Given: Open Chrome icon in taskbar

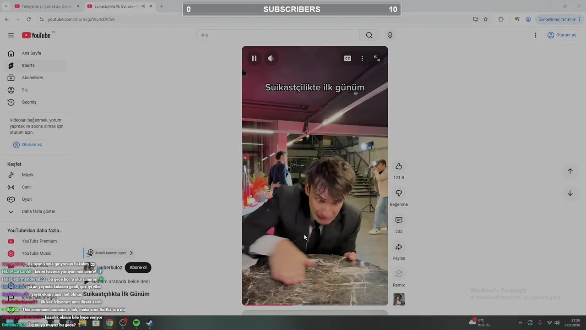Looking at the screenshot, I should click(109, 323).
